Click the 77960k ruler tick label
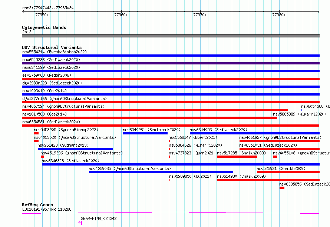The height and width of the screenshot is (227, 330). (x=121, y=15)
